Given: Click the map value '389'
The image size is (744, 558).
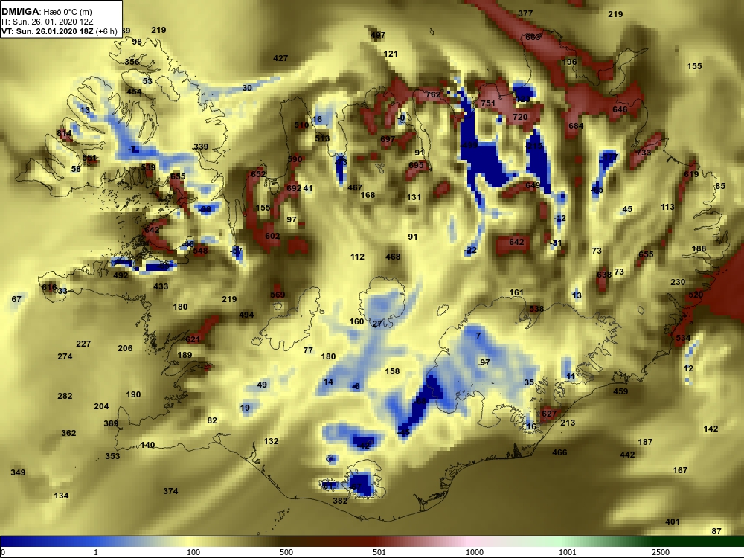Looking at the screenshot, I should pyautogui.click(x=111, y=423).
